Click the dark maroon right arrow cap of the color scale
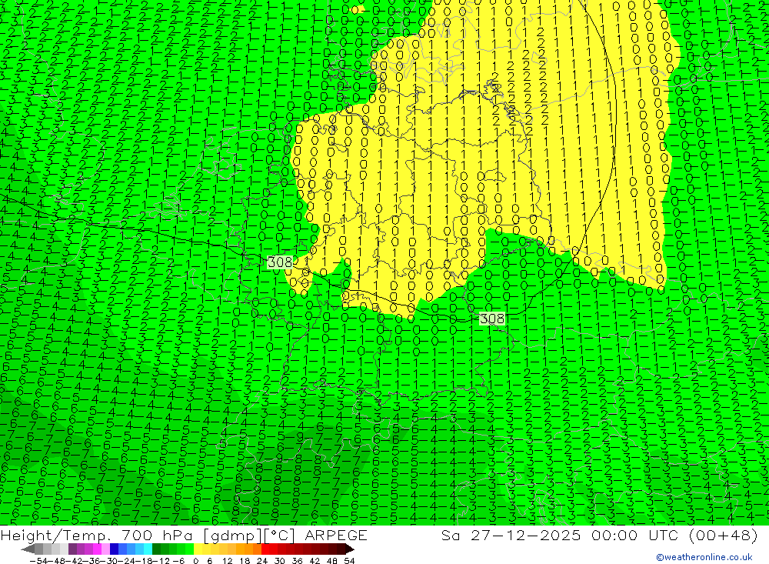This screenshot has height=564, width=769. [x=350, y=549]
